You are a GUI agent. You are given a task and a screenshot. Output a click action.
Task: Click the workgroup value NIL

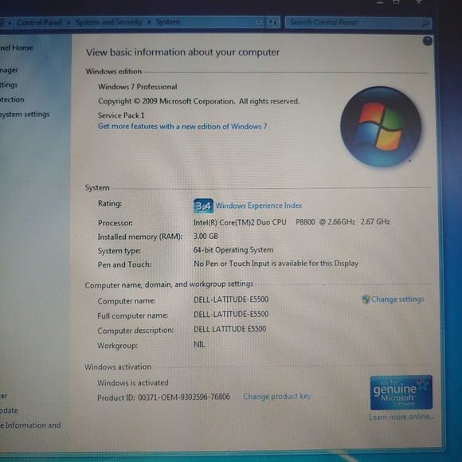pos(199,344)
